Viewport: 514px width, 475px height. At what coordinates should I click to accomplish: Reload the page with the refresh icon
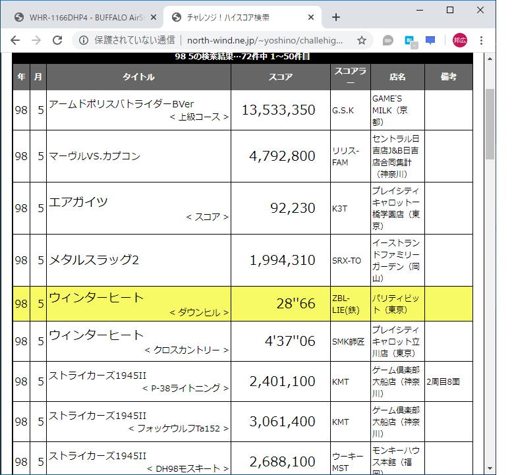pos(57,40)
